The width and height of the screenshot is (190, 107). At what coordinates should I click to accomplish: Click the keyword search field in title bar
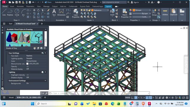click(x=114, y=2)
